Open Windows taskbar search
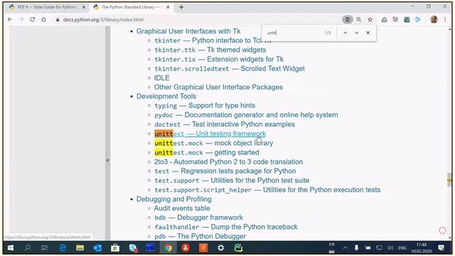This screenshot has width=455, height=256. coord(28,248)
